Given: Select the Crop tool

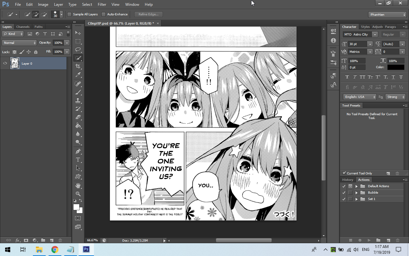Looking at the screenshot, I should (x=78, y=66).
